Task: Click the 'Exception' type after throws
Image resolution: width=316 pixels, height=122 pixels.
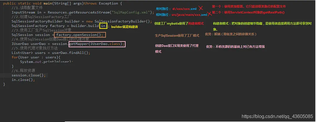Action: 109,4
